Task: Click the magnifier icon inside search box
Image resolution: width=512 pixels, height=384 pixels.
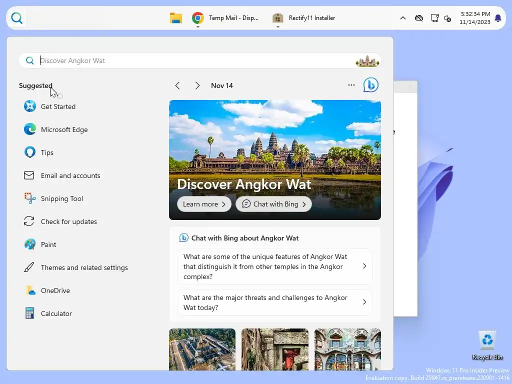Action: point(29,60)
